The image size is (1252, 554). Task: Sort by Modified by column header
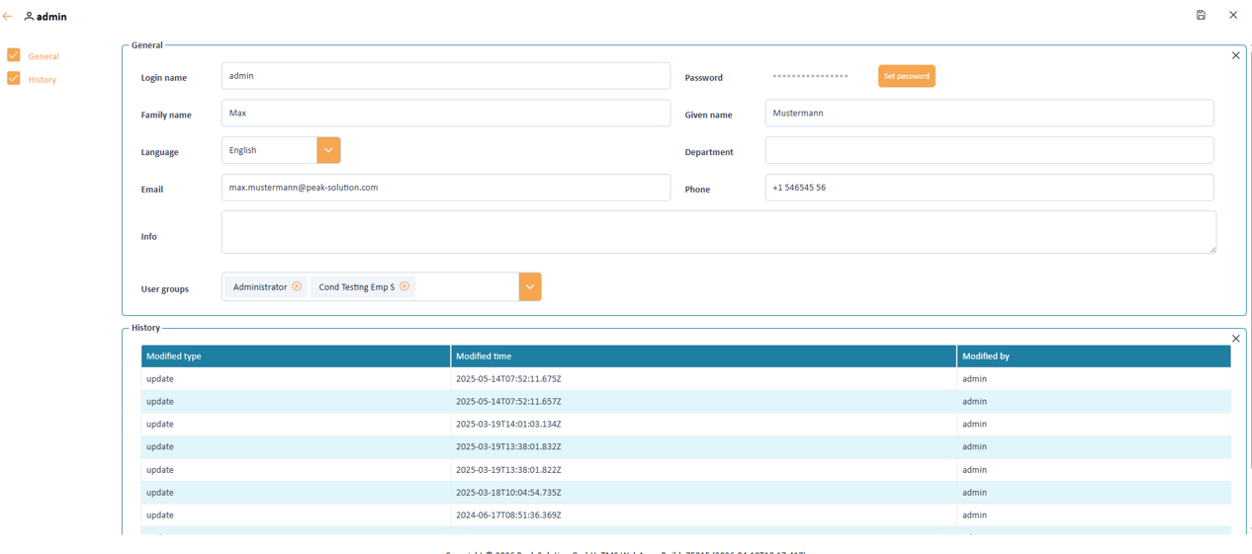(1094, 356)
